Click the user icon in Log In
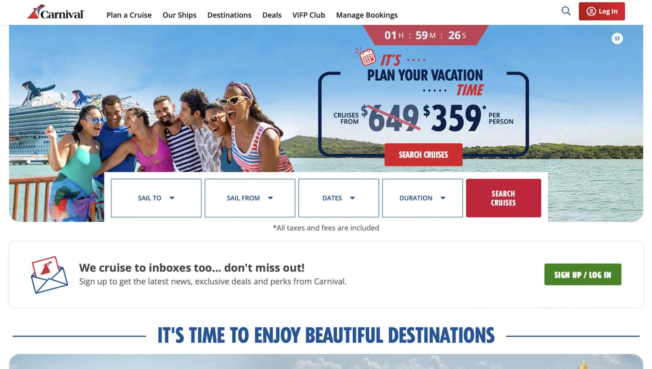This screenshot has width=652, height=369. 591,11
